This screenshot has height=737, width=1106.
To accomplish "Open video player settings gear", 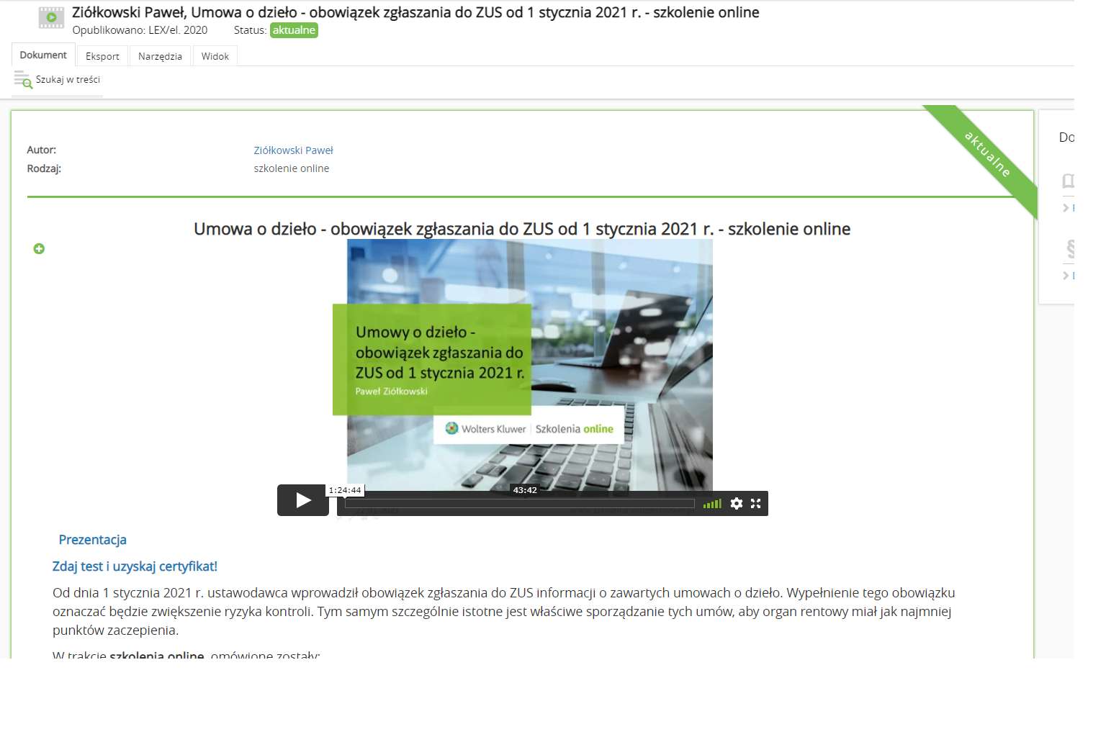I will click(736, 504).
